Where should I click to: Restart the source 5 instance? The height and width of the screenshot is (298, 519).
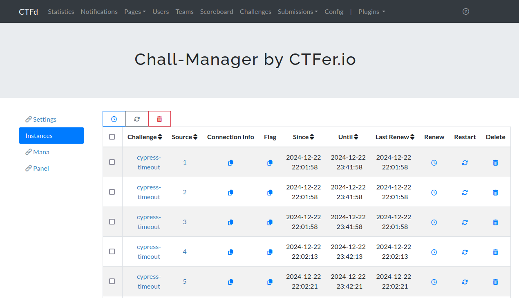[465, 282]
